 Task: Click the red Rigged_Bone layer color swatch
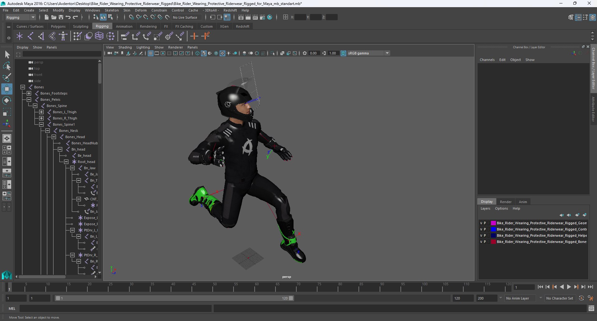(x=493, y=242)
